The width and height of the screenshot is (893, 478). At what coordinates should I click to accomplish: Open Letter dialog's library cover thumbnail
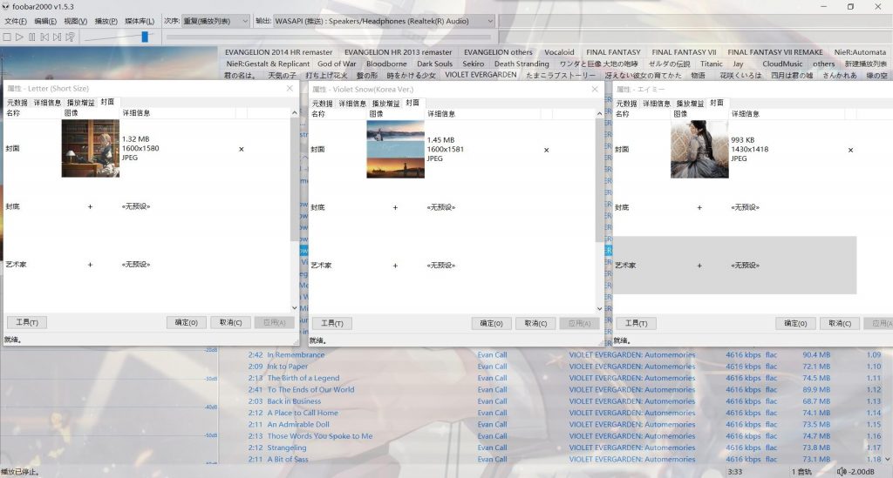91,148
